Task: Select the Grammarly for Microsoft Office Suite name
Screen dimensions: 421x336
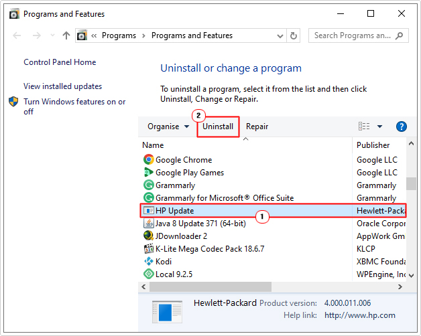Action: 225,198
